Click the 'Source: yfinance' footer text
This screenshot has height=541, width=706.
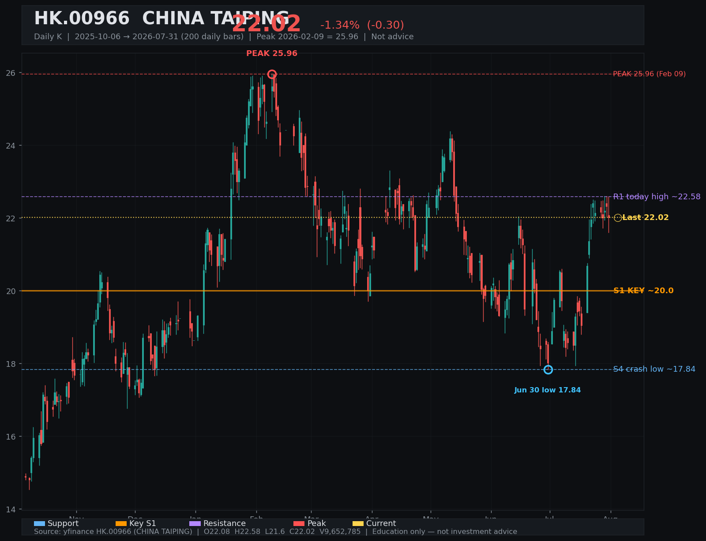(275, 532)
